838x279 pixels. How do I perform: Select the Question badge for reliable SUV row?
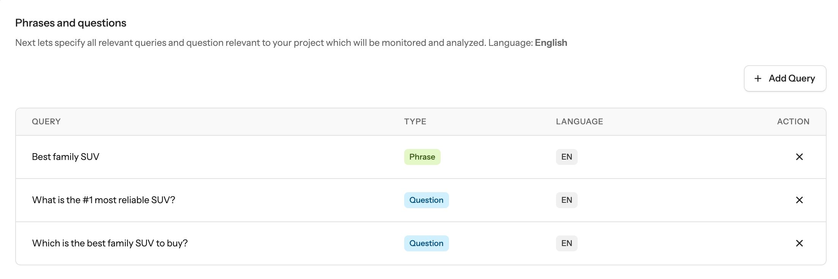coord(426,200)
